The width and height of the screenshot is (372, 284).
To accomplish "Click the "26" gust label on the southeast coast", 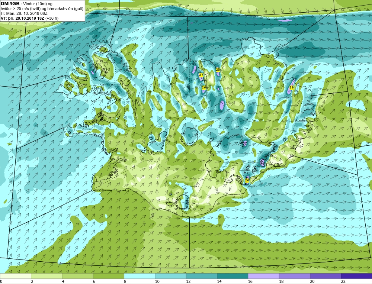I will point(247,180).
